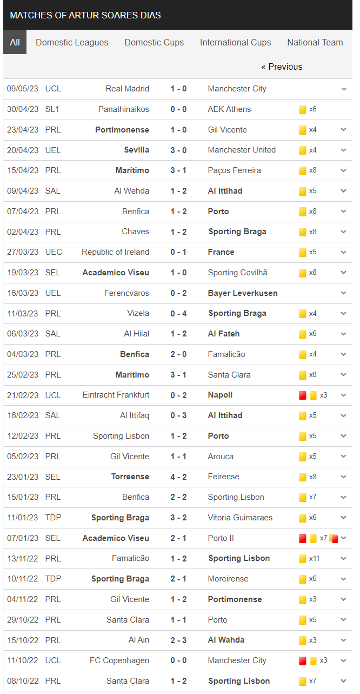Switch to Domestic Leagues tab
360x694 pixels.
coord(72,42)
